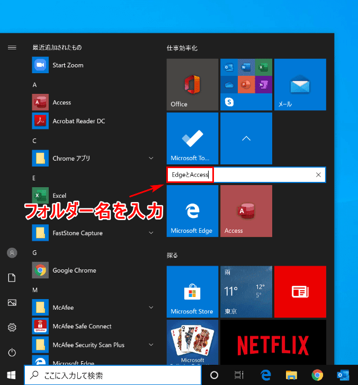
Task: Open the Mail tile
Action: (300, 84)
